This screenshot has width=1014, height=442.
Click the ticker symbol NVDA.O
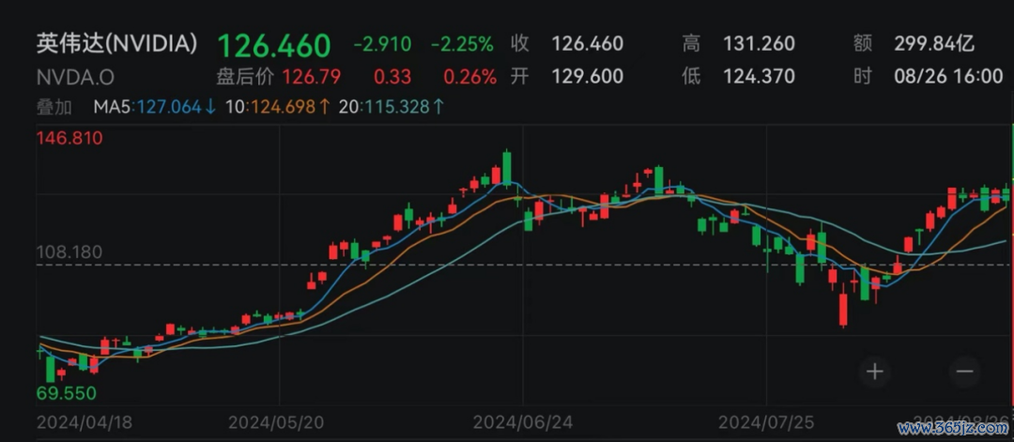click(x=76, y=78)
